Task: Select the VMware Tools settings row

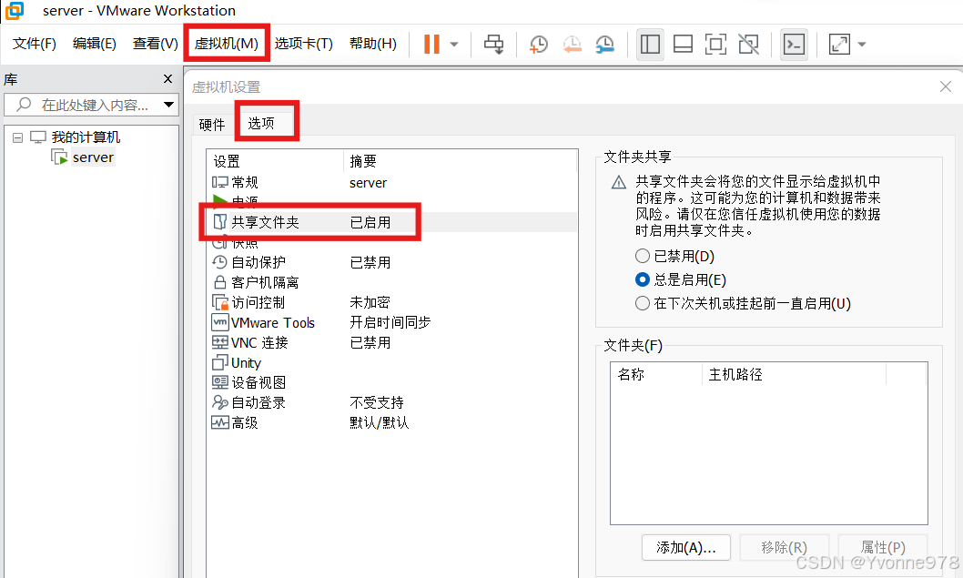Action: pyautogui.click(x=391, y=322)
